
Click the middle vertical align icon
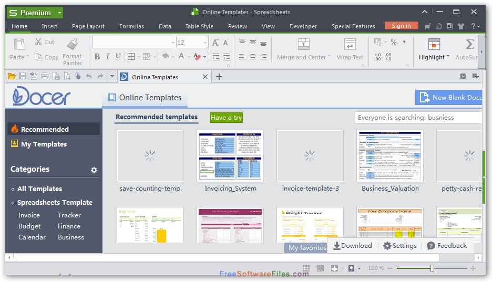pos(253,42)
